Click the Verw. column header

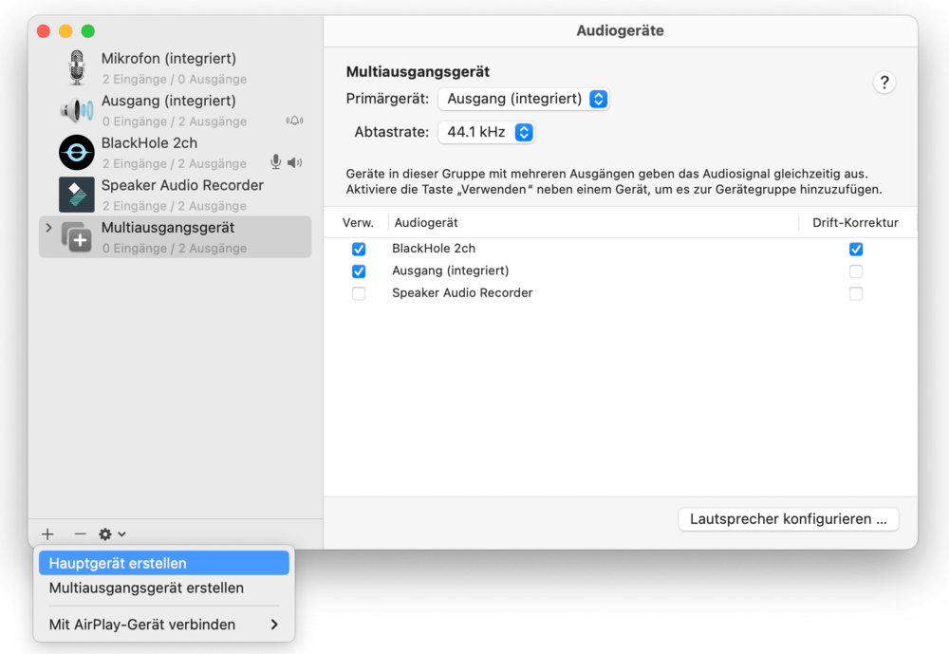[358, 223]
